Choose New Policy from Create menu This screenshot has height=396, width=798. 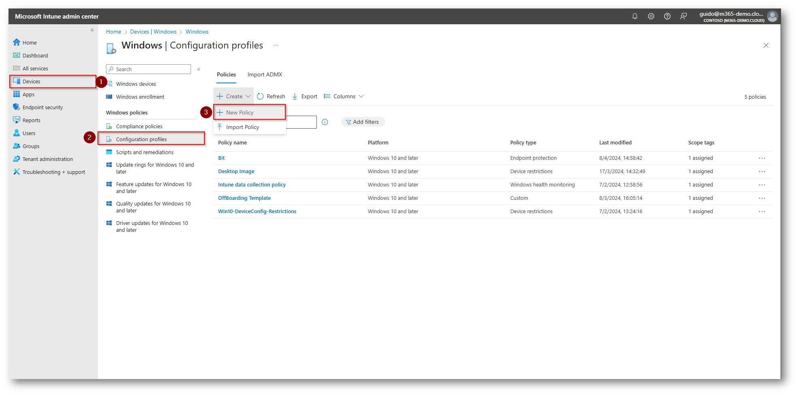click(250, 112)
